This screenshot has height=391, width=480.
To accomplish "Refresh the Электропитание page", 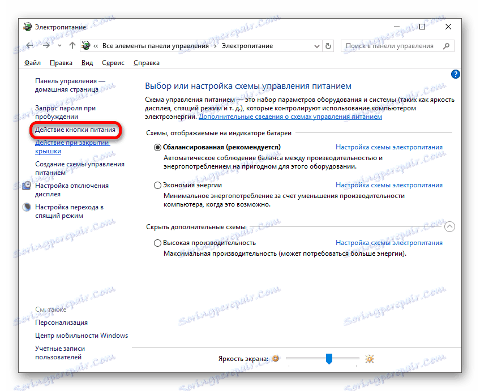I will pyautogui.click(x=328, y=46).
